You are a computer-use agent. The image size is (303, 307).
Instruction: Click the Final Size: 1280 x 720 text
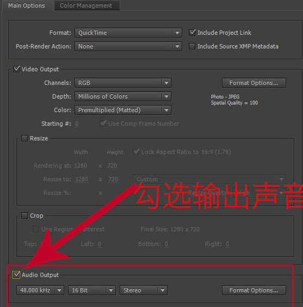pyautogui.click(x=170, y=229)
